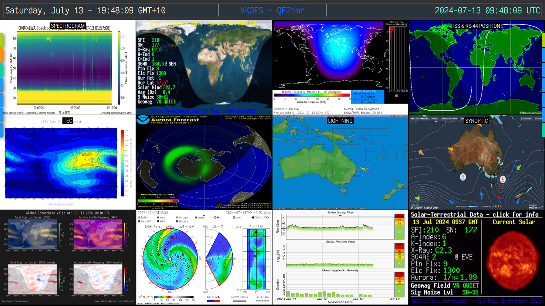Click the NOAA logo in Aurora Forecast
Viewport: 545px width, 306px height.
click(x=143, y=120)
